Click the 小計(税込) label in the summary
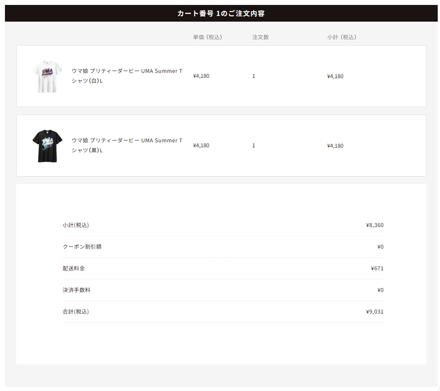Viewport: 440px width, 391px height. (x=76, y=225)
